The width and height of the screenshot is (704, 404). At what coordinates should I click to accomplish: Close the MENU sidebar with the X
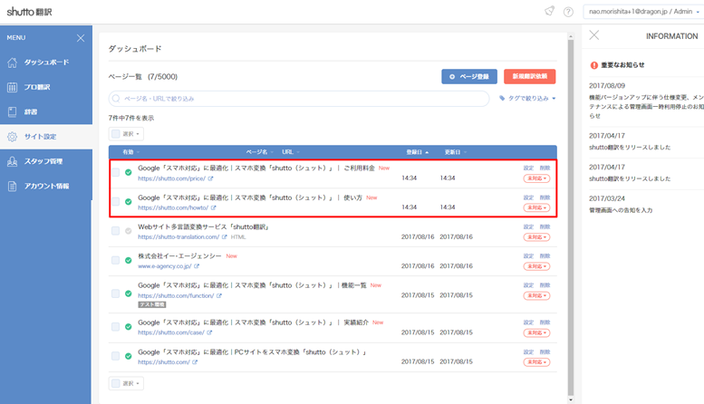[x=81, y=38]
